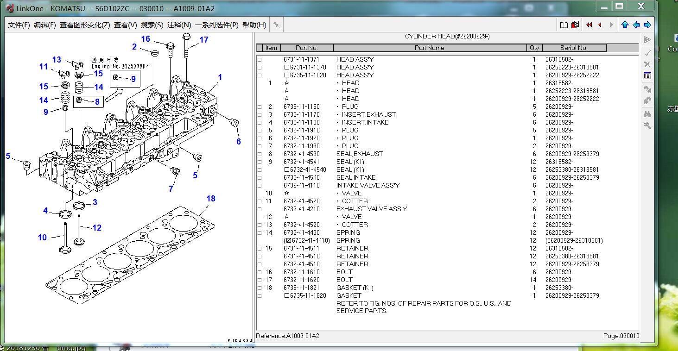Viewport: 678px width, 351px height.
Task: Tick the checkbox for 6731-11-1371 HEAD ASS'Y
Action: pyautogui.click(x=260, y=60)
